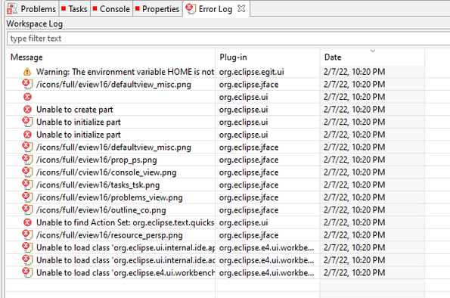Click date cell in resource_persp.png row

(x=355, y=234)
